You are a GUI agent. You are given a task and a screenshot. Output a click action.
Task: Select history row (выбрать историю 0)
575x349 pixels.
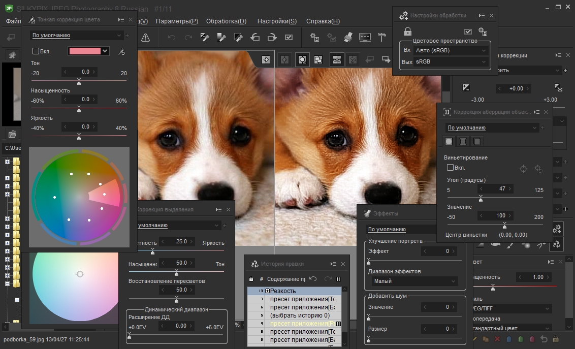[x=295, y=315]
